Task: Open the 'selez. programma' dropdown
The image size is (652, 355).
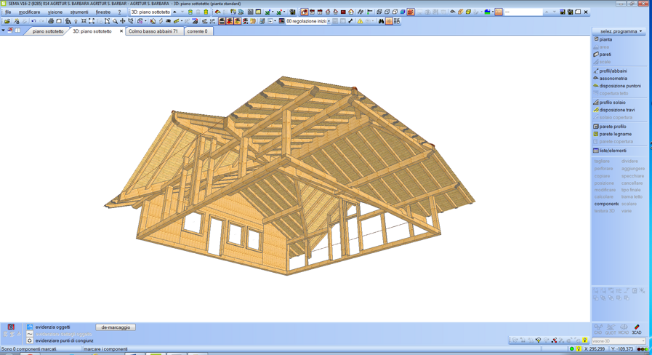Action: coord(620,31)
